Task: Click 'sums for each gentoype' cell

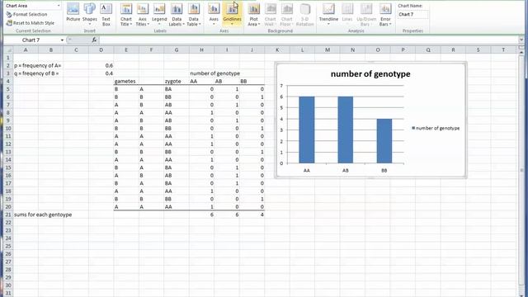Action: tap(43, 214)
